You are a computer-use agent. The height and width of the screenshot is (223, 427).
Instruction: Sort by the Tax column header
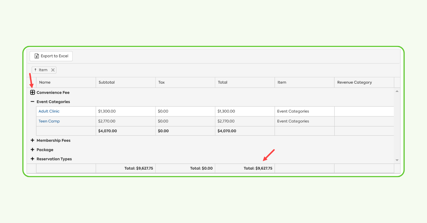[161, 82]
